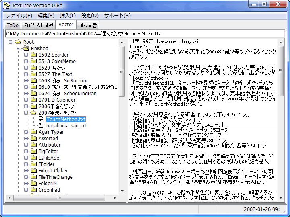
Task: Select the 0624 済み SchedulingMan item
Action: pyautogui.click(x=68, y=94)
